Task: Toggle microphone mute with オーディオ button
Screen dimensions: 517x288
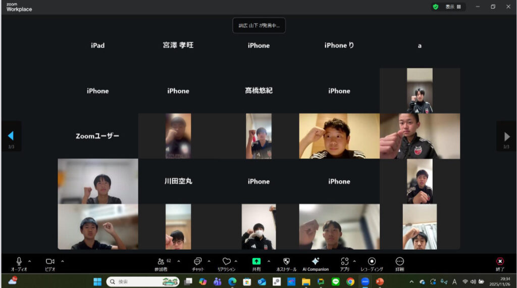Action: 19,262
